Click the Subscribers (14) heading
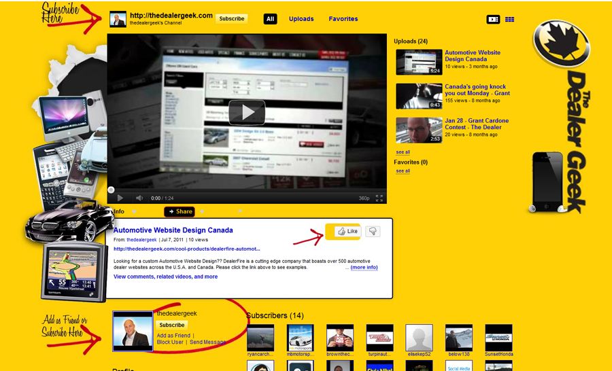612x371 pixels. (275, 315)
